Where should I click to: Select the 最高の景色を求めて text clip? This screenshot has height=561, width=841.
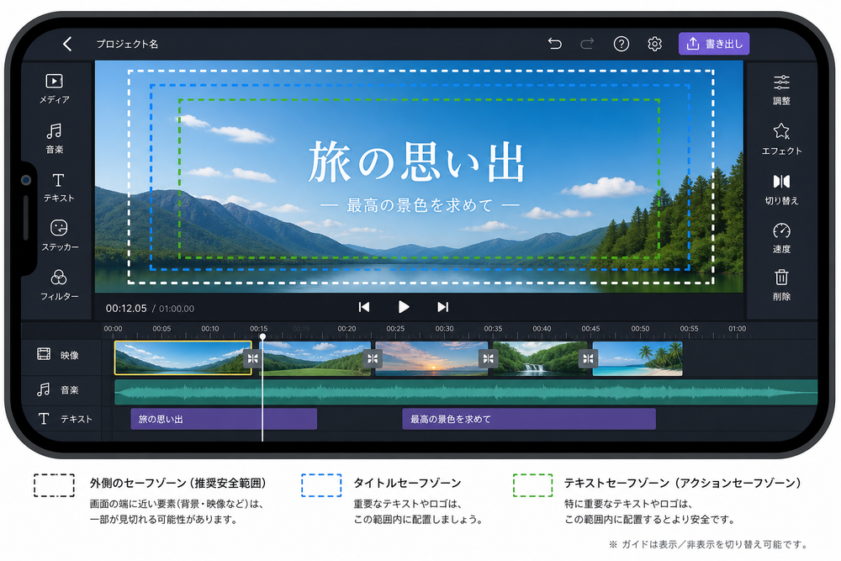point(529,419)
